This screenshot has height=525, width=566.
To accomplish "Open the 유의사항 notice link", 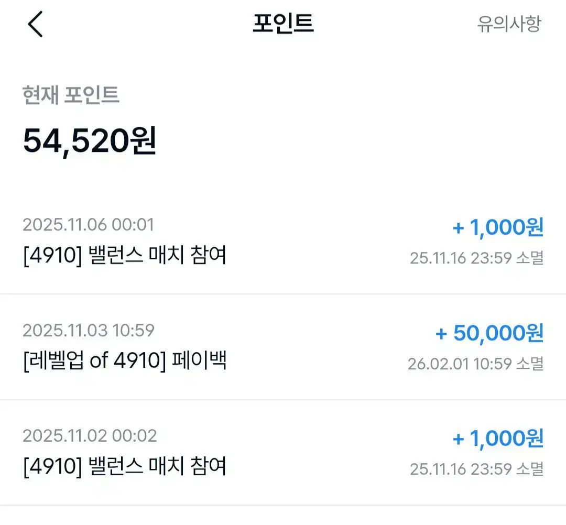I will (x=508, y=24).
